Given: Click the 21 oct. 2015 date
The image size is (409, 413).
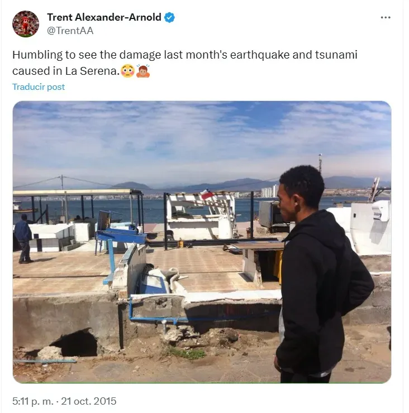Looking at the screenshot, I should point(89,401).
